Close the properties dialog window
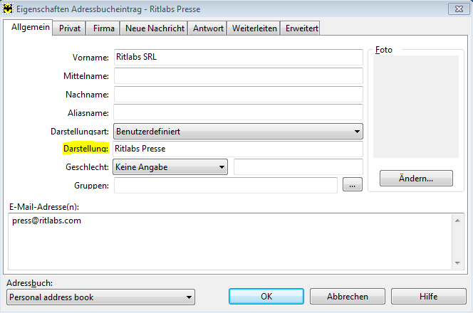This screenshot has width=473, height=313. (459, 9)
